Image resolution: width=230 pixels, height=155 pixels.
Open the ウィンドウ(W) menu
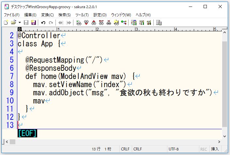pyautogui.click(x=121, y=15)
